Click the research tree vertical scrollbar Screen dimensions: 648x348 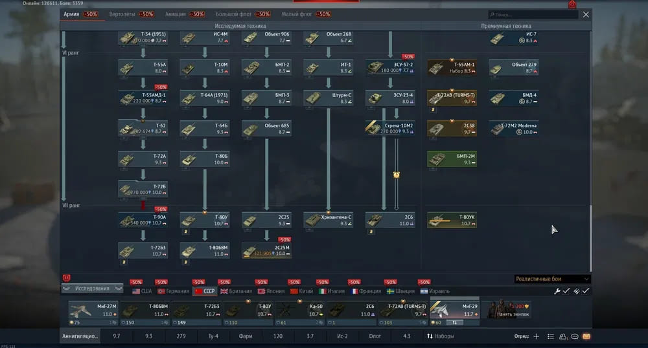point(590,238)
